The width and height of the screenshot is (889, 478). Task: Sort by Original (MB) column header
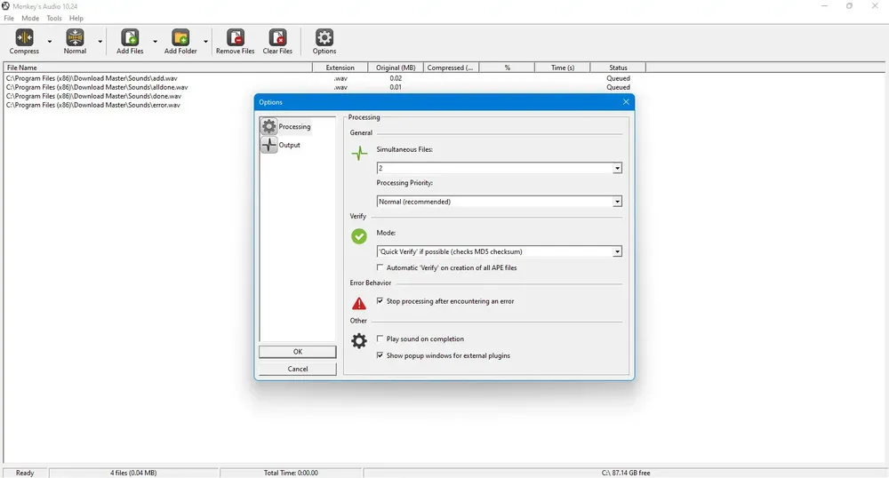pyautogui.click(x=396, y=68)
